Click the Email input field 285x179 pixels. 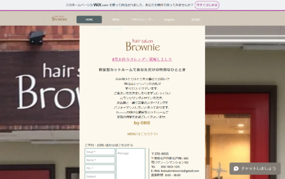[x=100, y=152]
